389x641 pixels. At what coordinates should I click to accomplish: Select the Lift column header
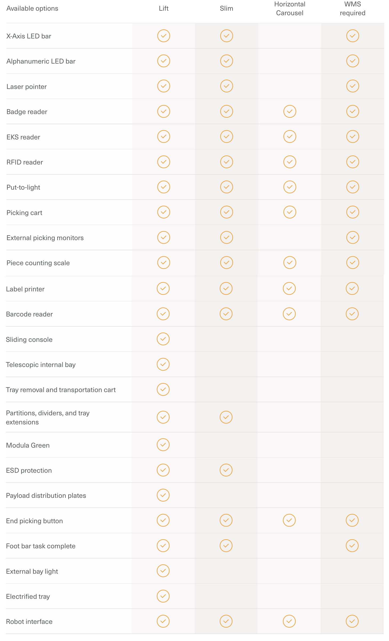tap(163, 9)
